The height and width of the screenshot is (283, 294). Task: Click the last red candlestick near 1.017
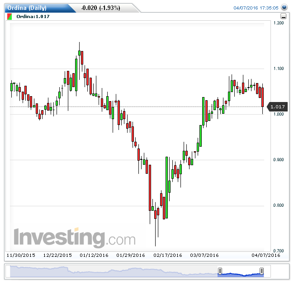(x=263, y=97)
